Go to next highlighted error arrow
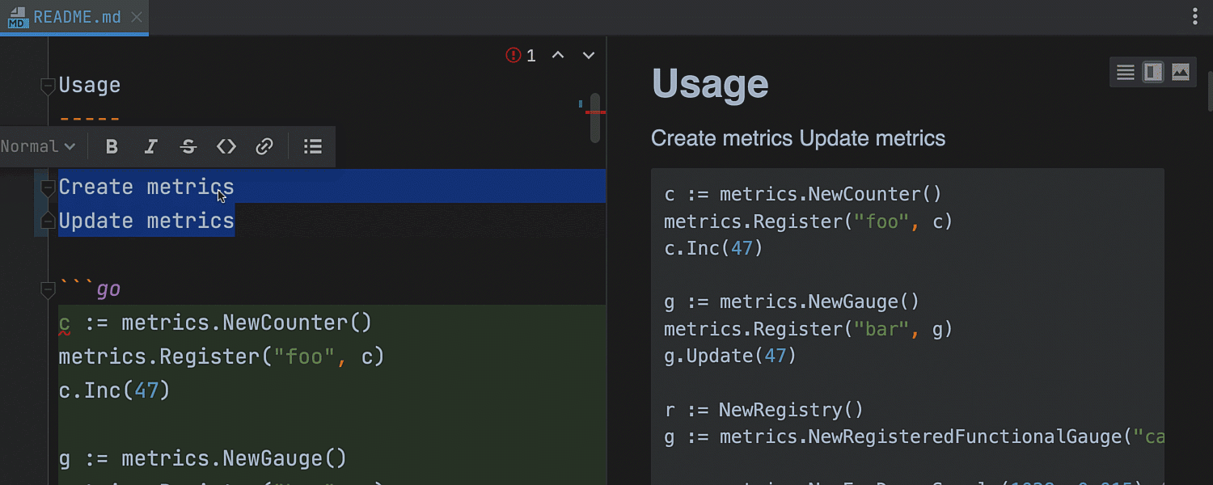 [589, 55]
